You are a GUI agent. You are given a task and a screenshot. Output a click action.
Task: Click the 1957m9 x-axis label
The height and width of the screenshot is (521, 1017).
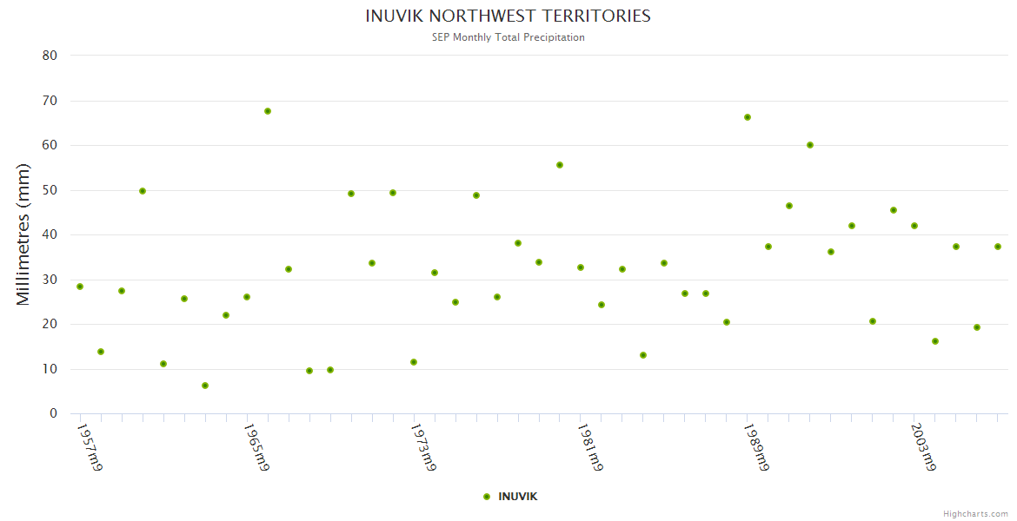(90, 447)
